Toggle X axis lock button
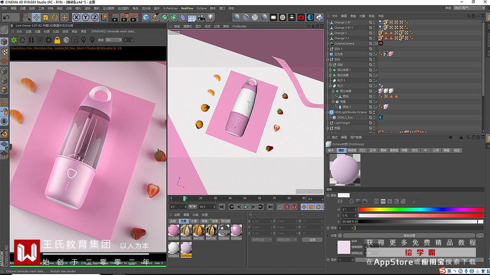The width and height of the screenshot is (490, 275). tap(76, 17)
